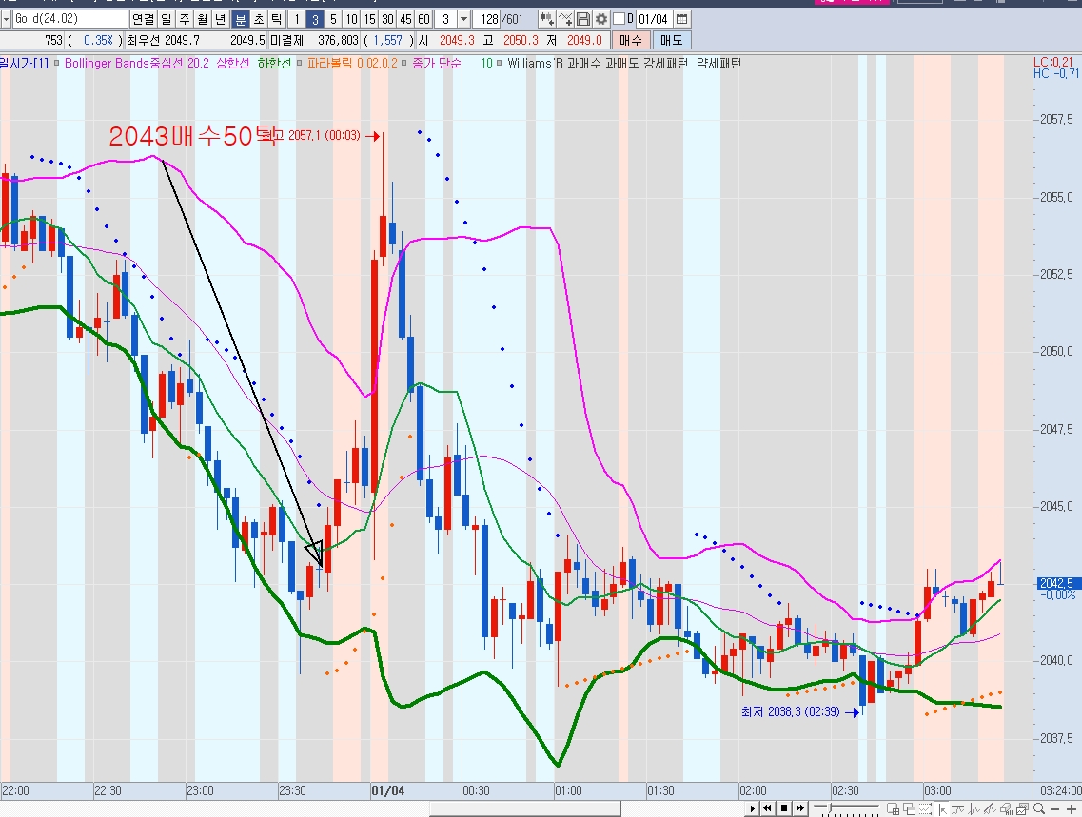1082x817 pixels.
Task: Click the 약세패턴 bearish pattern legend
Action: pos(719,63)
